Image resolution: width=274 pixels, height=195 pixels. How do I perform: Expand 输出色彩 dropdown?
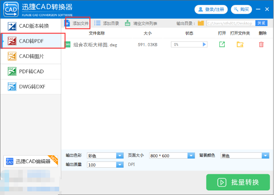(x=120, y=156)
